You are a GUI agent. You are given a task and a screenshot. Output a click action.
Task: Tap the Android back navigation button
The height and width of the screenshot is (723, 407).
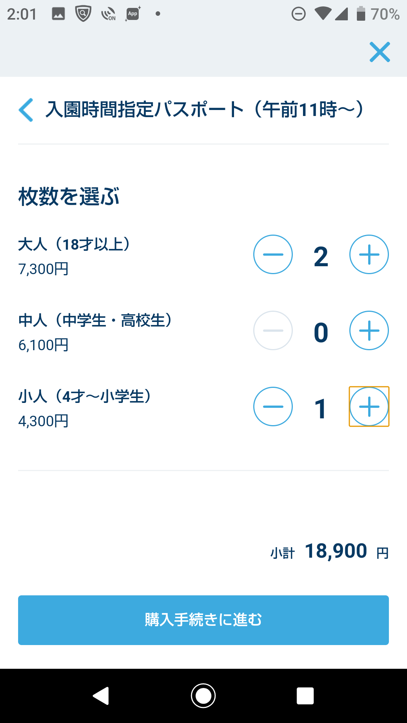coord(101,696)
